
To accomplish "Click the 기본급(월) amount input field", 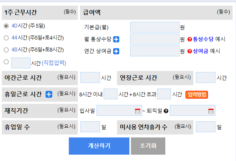I will click(155, 27).
